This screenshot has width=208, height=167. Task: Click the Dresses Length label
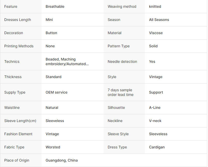tap(18, 20)
